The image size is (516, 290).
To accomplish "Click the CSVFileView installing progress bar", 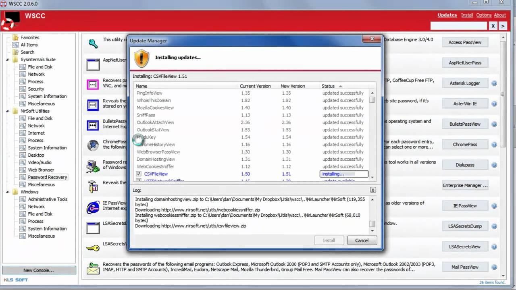I will (x=343, y=174).
